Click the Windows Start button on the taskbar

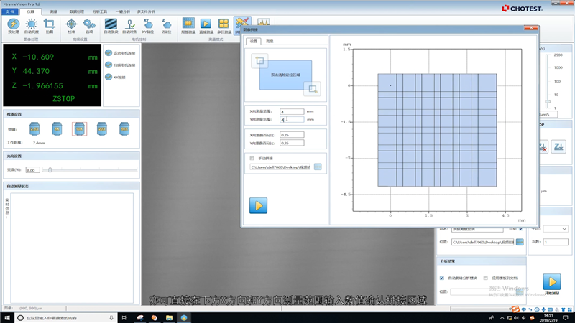click(6, 317)
